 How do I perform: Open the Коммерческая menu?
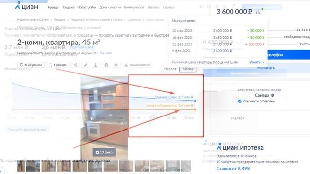point(134,7)
